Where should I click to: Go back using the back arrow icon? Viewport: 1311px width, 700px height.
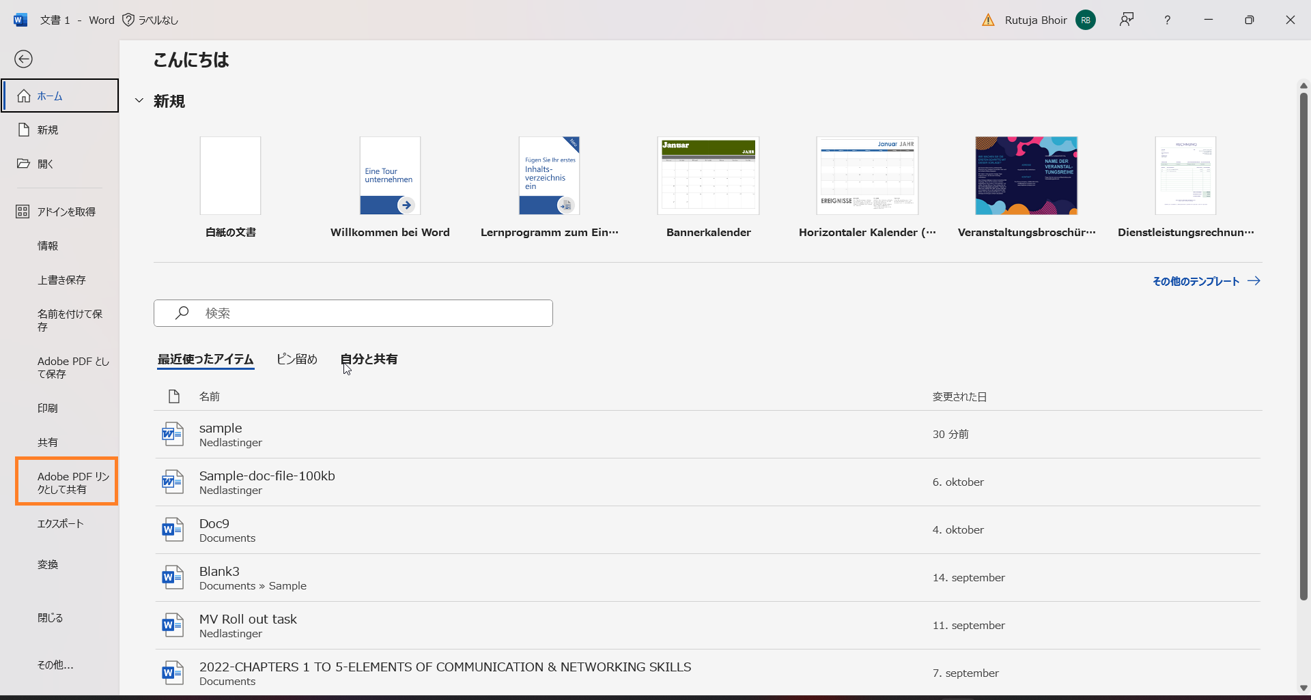(x=24, y=59)
